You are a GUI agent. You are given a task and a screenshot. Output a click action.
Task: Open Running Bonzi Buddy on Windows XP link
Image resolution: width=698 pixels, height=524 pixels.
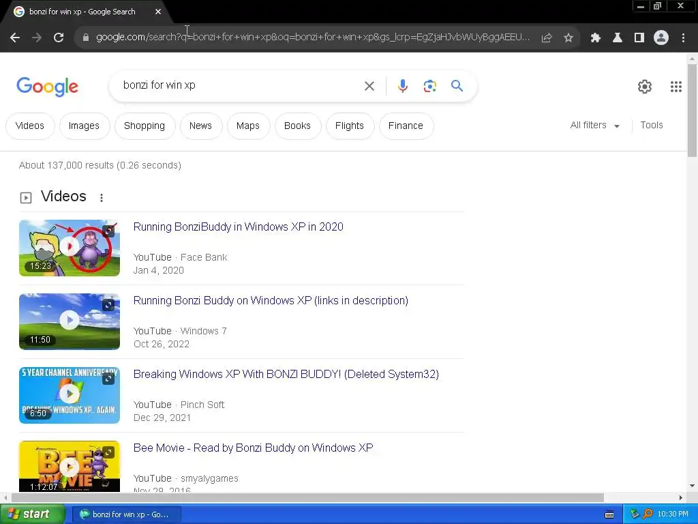[271, 301]
